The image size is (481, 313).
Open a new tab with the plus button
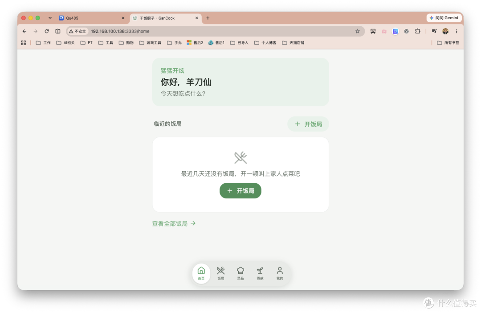click(208, 18)
